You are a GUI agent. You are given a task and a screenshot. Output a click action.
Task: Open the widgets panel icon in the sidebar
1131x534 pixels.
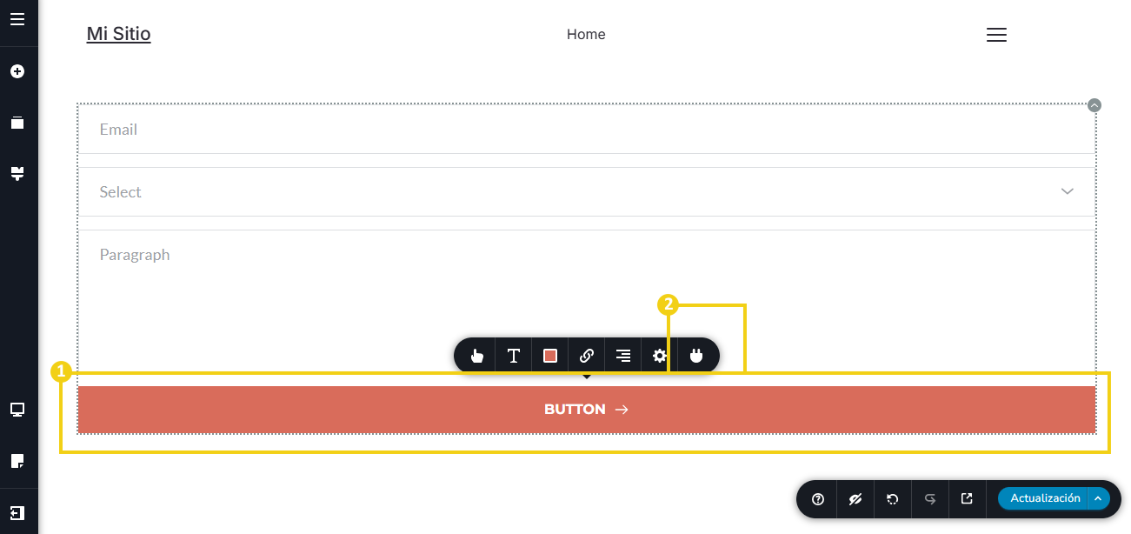click(x=18, y=122)
